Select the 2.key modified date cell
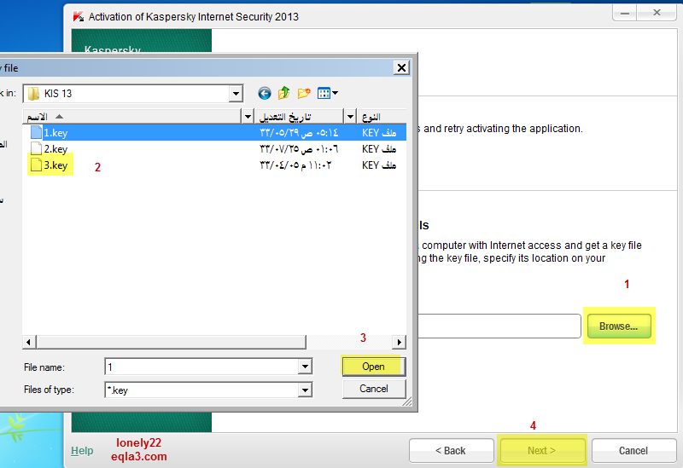 pyautogui.click(x=299, y=148)
